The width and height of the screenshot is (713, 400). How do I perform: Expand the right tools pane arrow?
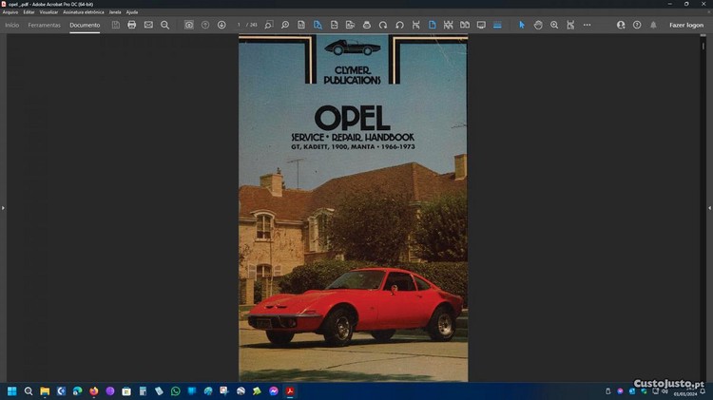(x=708, y=207)
